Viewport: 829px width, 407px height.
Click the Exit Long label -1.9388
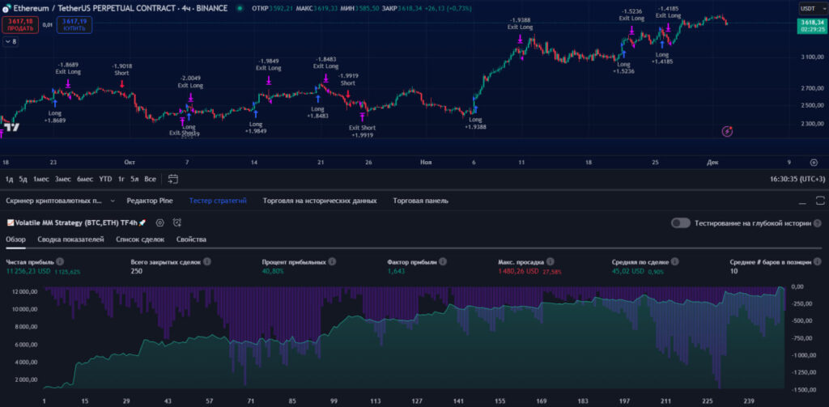[x=521, y=23]
